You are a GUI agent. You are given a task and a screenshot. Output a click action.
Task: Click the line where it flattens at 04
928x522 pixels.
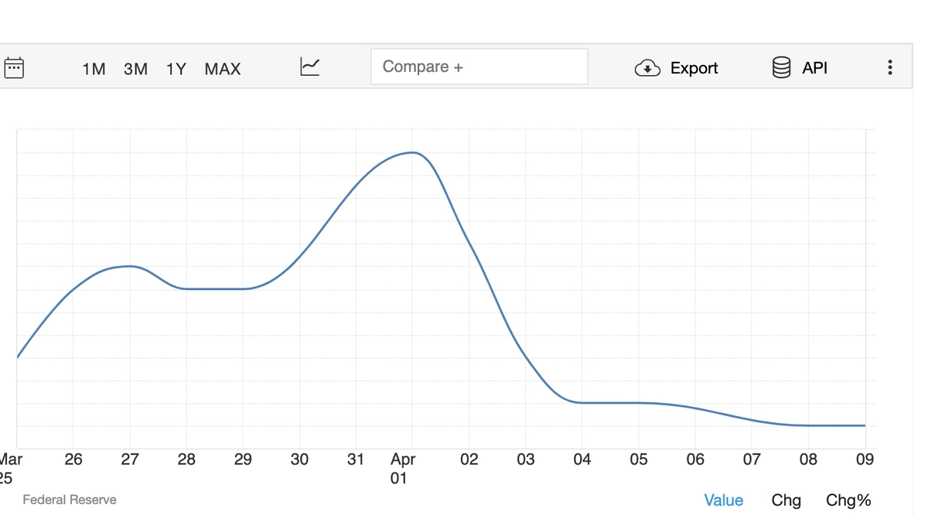pyautogui.click(x=582, y=403)
